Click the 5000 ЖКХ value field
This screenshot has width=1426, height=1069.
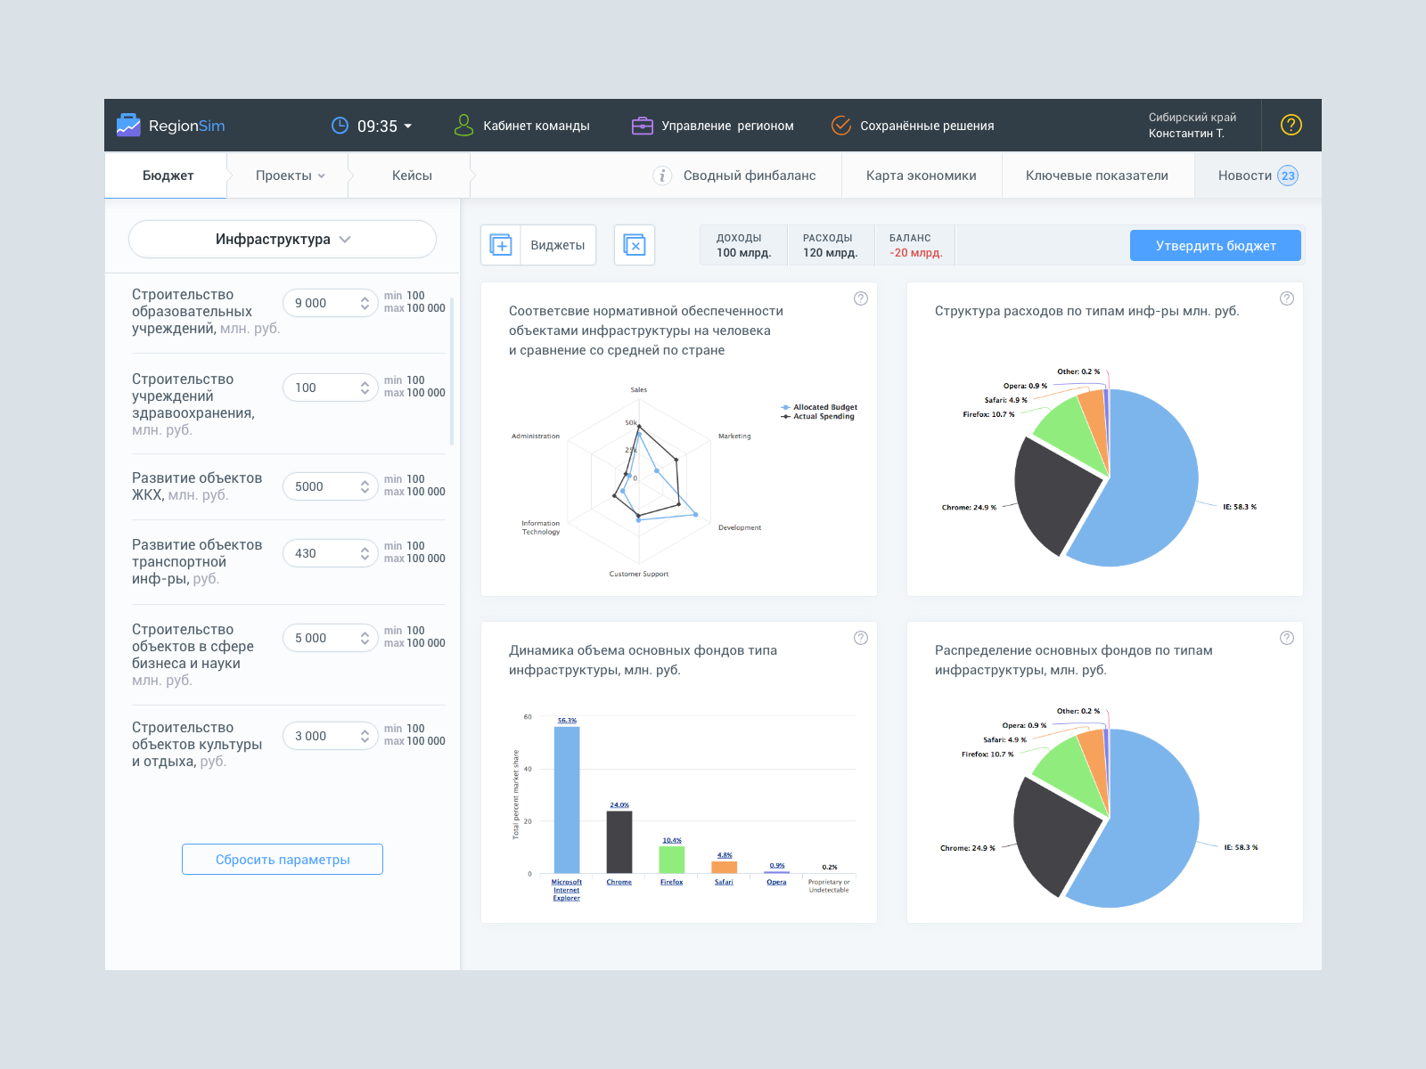[331, 486]
